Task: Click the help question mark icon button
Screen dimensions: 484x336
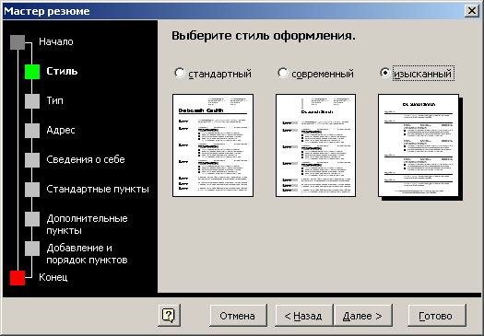Action: point(169,315)
